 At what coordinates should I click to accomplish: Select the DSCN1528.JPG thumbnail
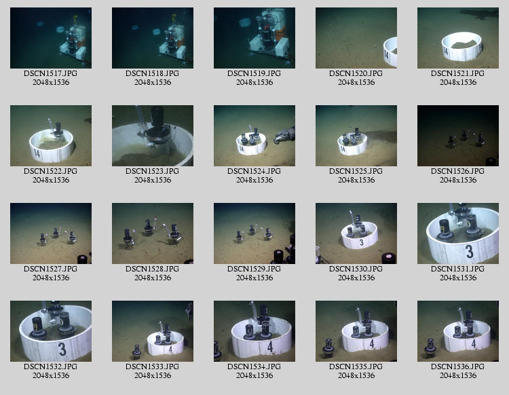pyautogui.click(x=153, y=233)
